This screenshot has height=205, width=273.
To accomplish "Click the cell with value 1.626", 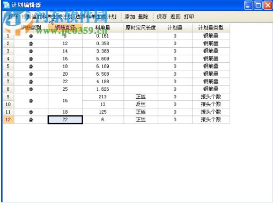I will (103, 89).
